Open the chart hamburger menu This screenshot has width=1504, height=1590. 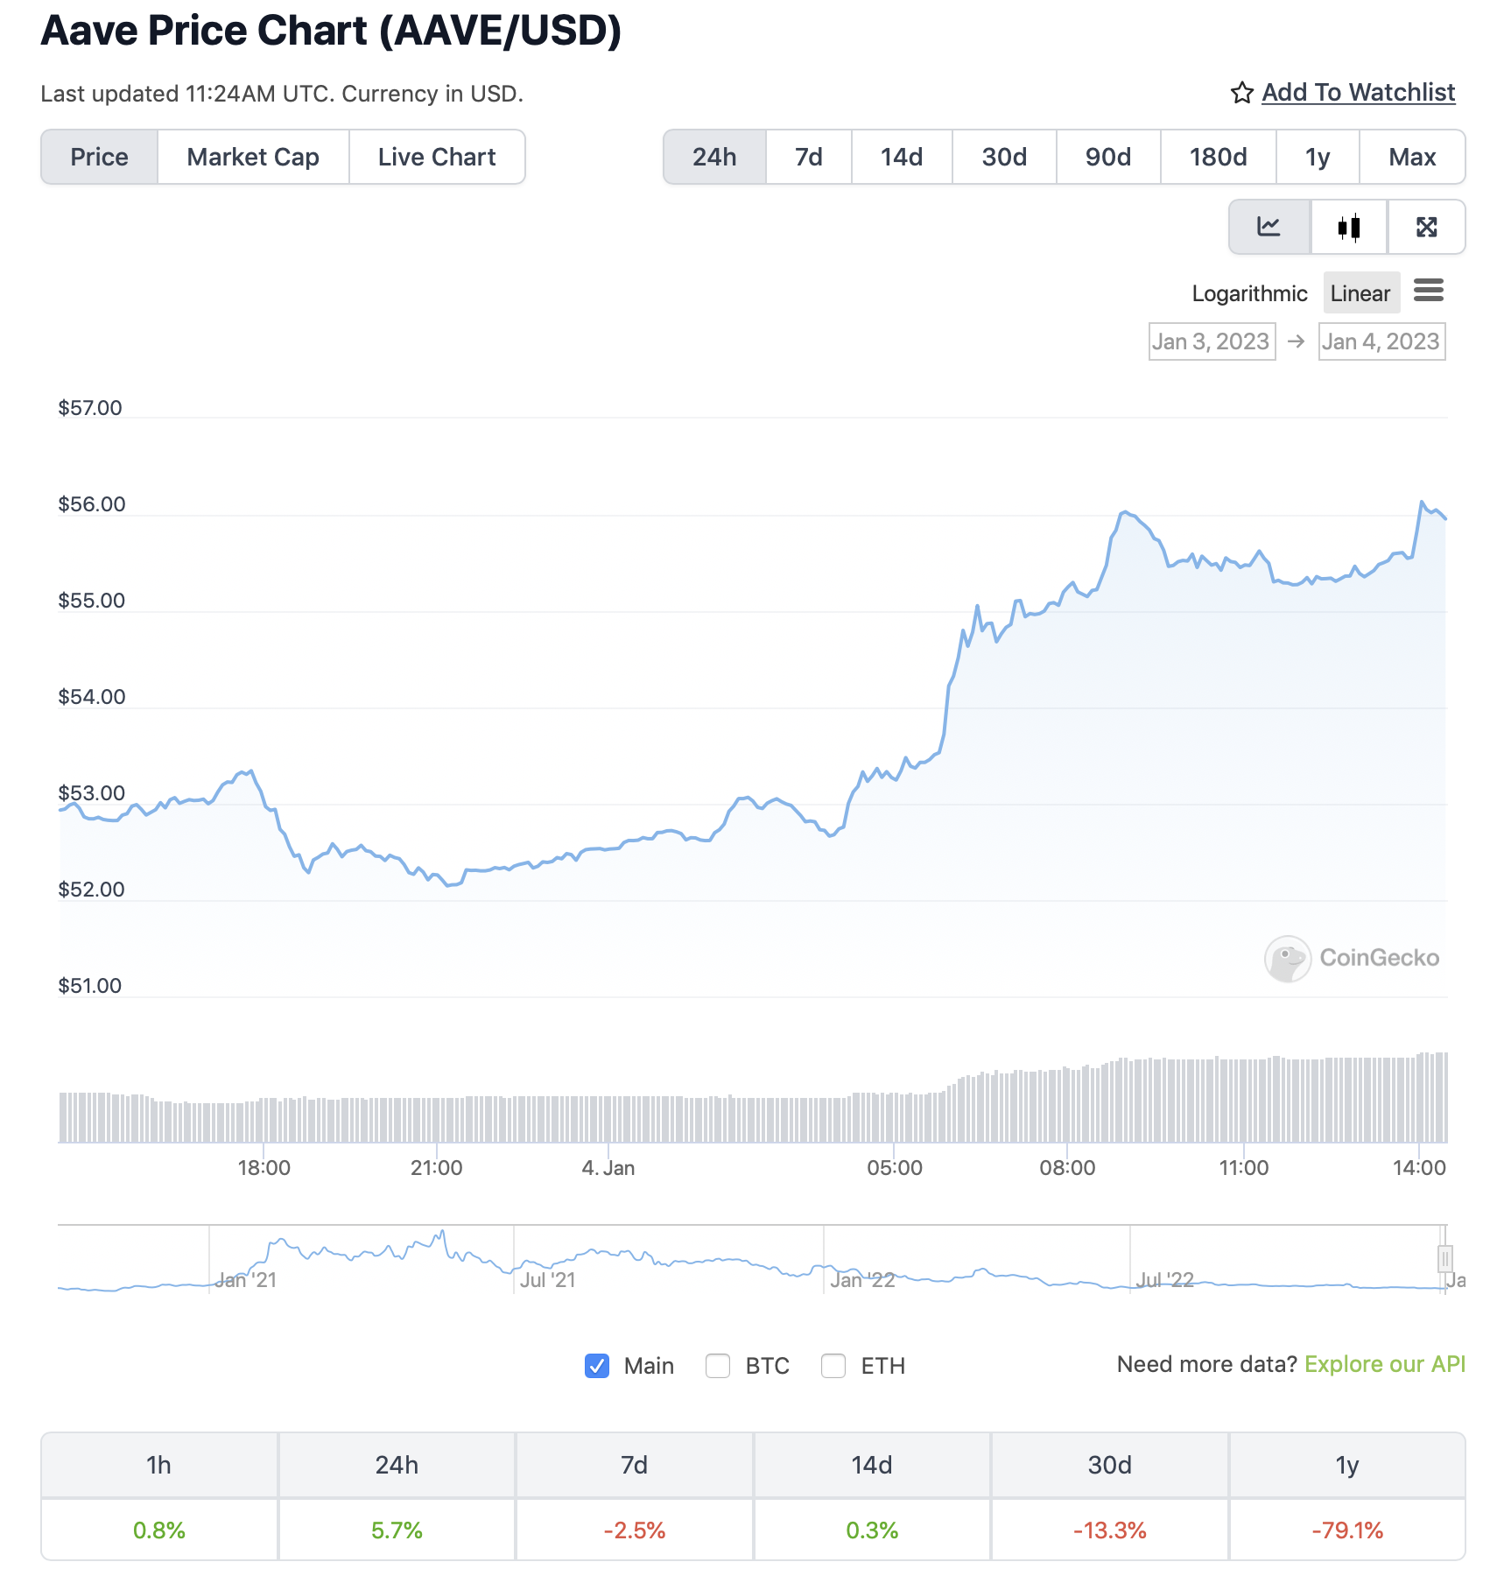point(1428,291)
